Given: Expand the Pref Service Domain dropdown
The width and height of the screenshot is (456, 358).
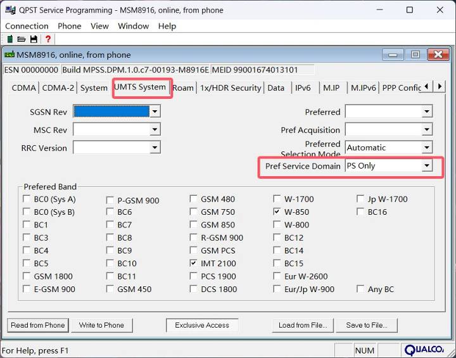Looking at the screenshot, I should (x=427, y=166).
